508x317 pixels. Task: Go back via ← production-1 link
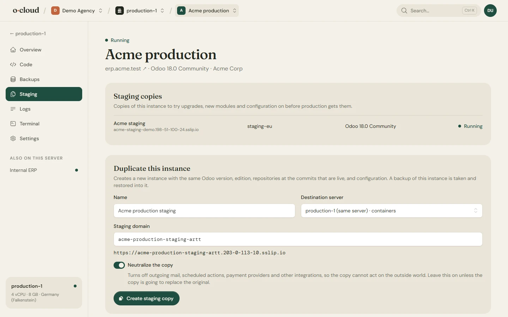pos(28,33)
